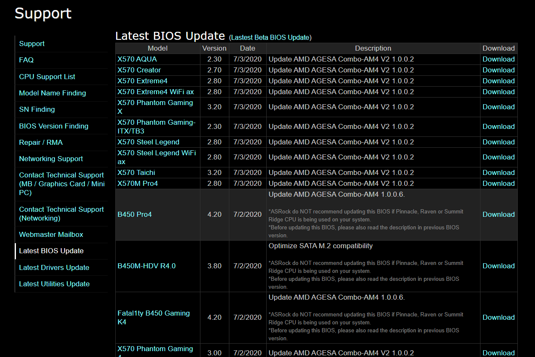Viewport: 535px width, 357px height.
Task: Open B450M-HDV R4.0 model link
Action: click(146, 266)
